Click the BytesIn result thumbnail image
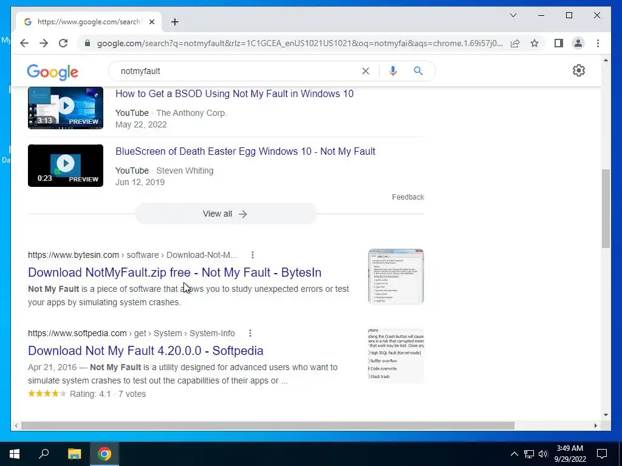The height and width of the screenshot is (466, 622). click(x=396, y=277)
